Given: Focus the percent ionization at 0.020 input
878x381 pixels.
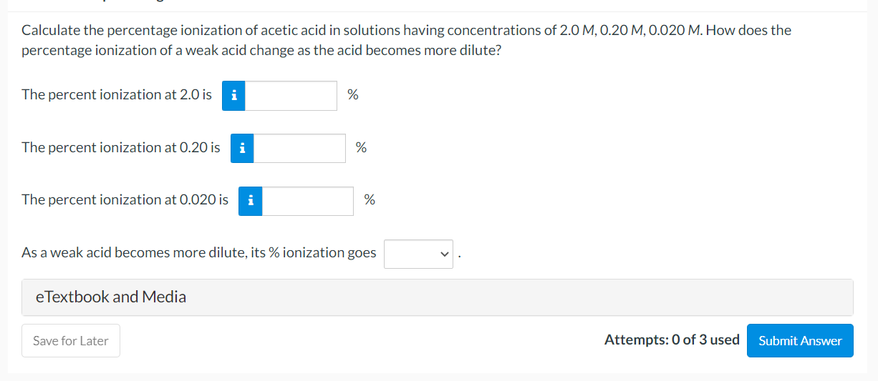Looking at the screenshot, I should click(x=307, y=201).
